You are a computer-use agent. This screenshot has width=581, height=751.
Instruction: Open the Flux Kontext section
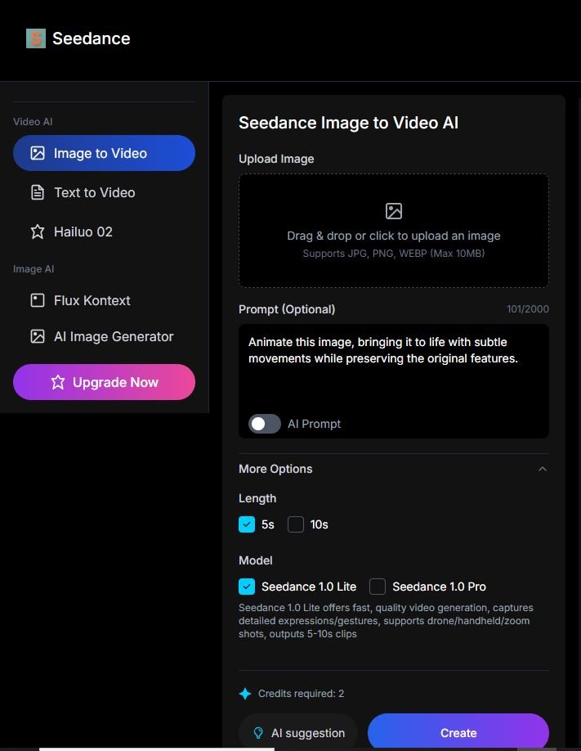click(x=105, y=300)
